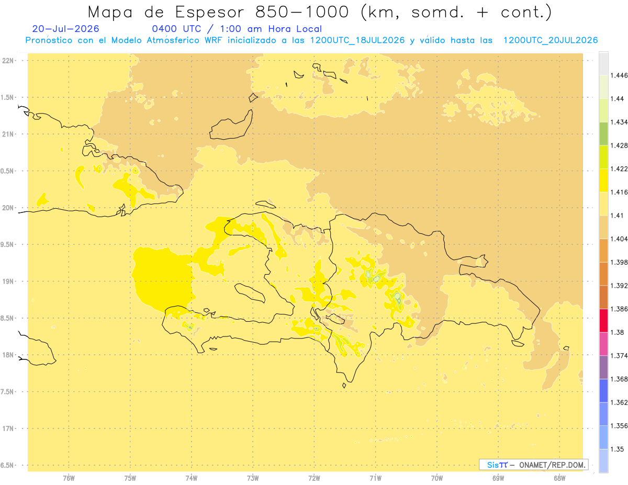Click the colorbar value '1.41'

(x=617, y=216)
